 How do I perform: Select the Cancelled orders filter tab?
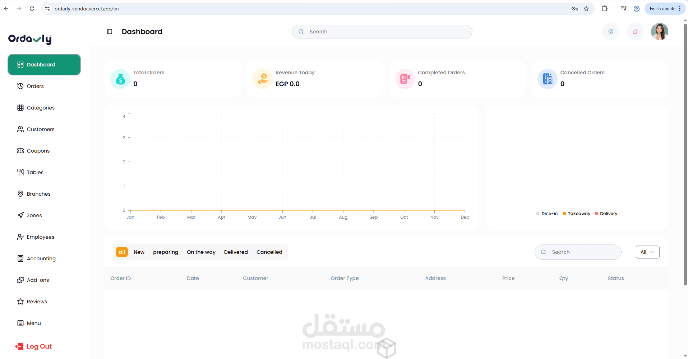[x=269, y=252]
